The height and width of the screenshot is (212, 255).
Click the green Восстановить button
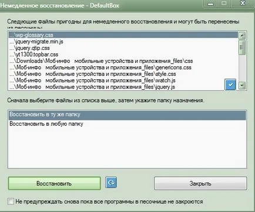[x=54, y=183]
